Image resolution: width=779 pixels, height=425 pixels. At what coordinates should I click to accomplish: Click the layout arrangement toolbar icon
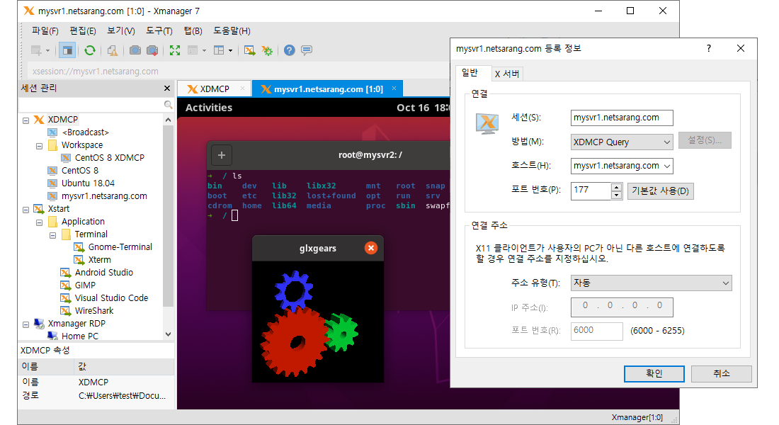(x=219, y=50)
